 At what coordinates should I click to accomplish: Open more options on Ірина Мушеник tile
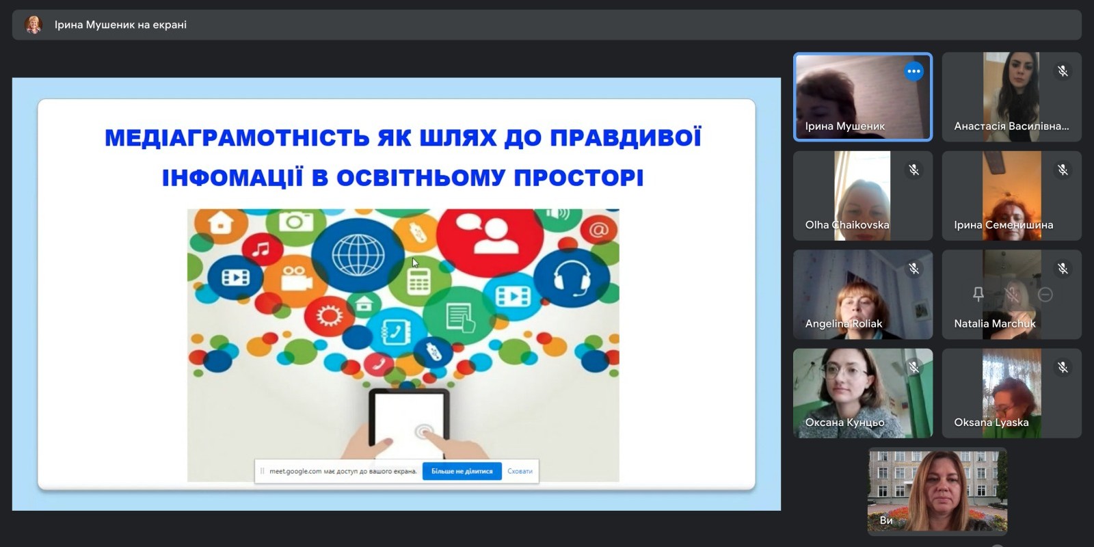point(913,71)
